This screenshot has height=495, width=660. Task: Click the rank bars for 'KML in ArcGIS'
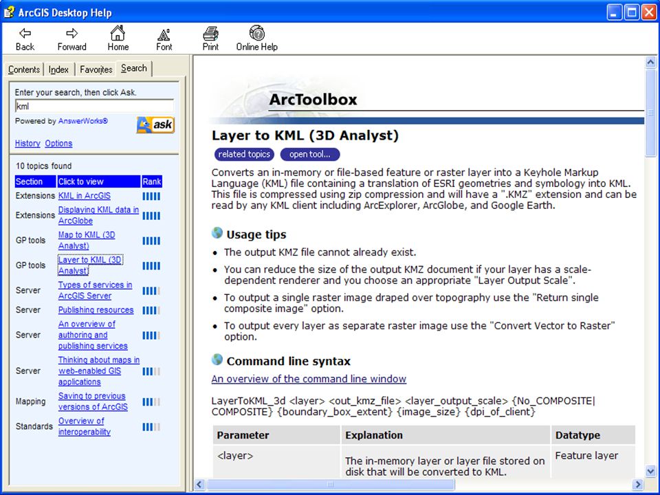[151, 196]
